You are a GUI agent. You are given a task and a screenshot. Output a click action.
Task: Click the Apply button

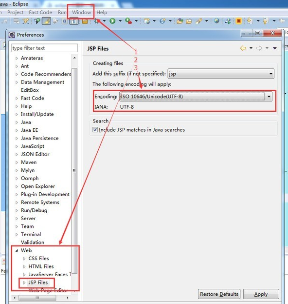tap(261, 294)
